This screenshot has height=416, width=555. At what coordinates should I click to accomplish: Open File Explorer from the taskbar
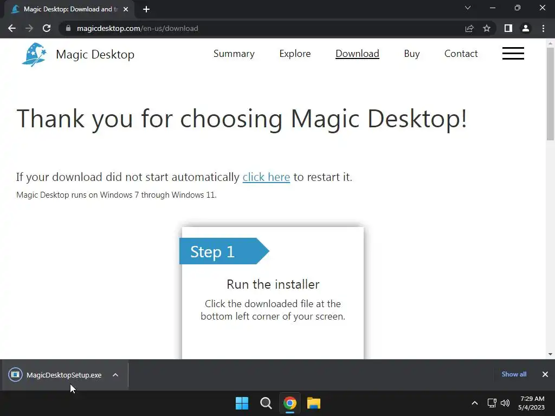314,403
